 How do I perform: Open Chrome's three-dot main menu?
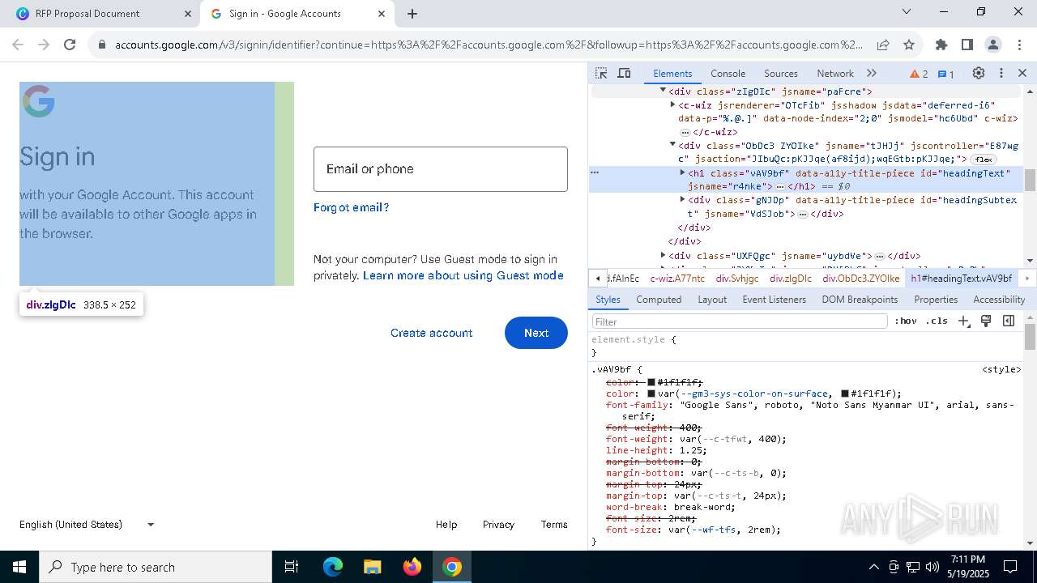(x=1018, y=45)
